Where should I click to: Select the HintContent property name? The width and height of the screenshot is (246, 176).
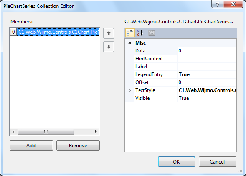click(x=155, y=59)
